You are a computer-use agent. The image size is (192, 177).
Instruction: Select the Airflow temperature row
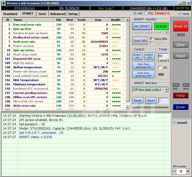[x=64, y=67]
